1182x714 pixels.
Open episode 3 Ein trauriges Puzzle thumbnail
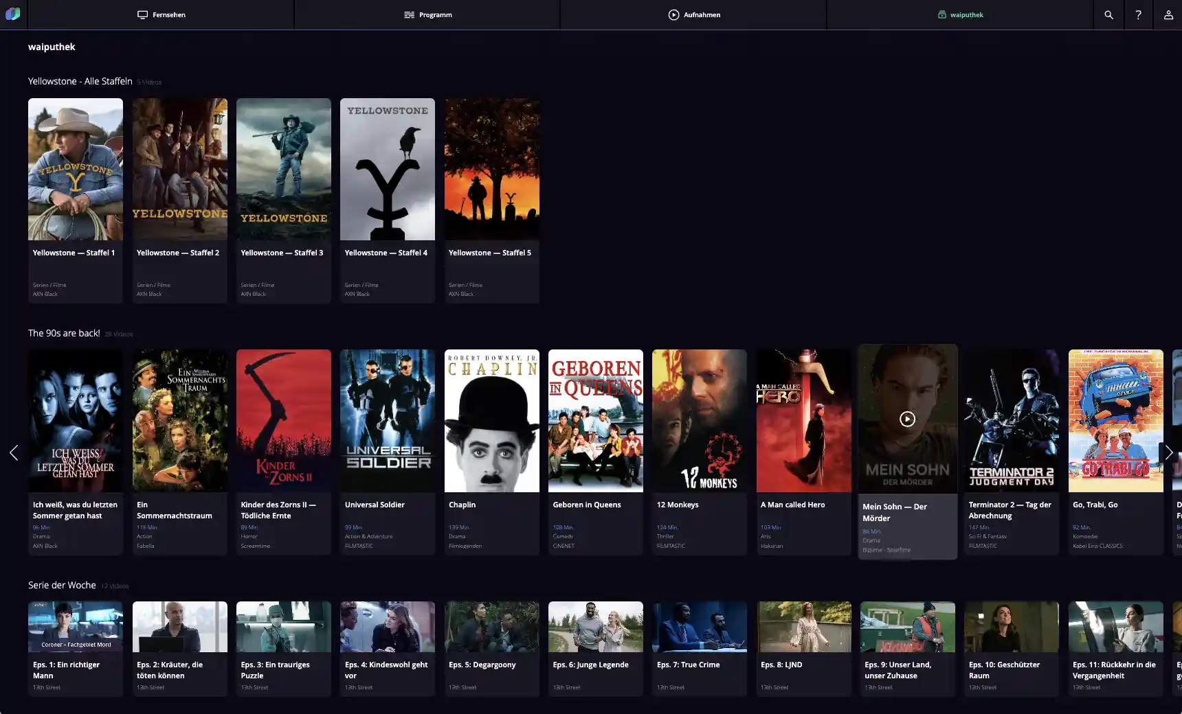click(x=284, y=627)
